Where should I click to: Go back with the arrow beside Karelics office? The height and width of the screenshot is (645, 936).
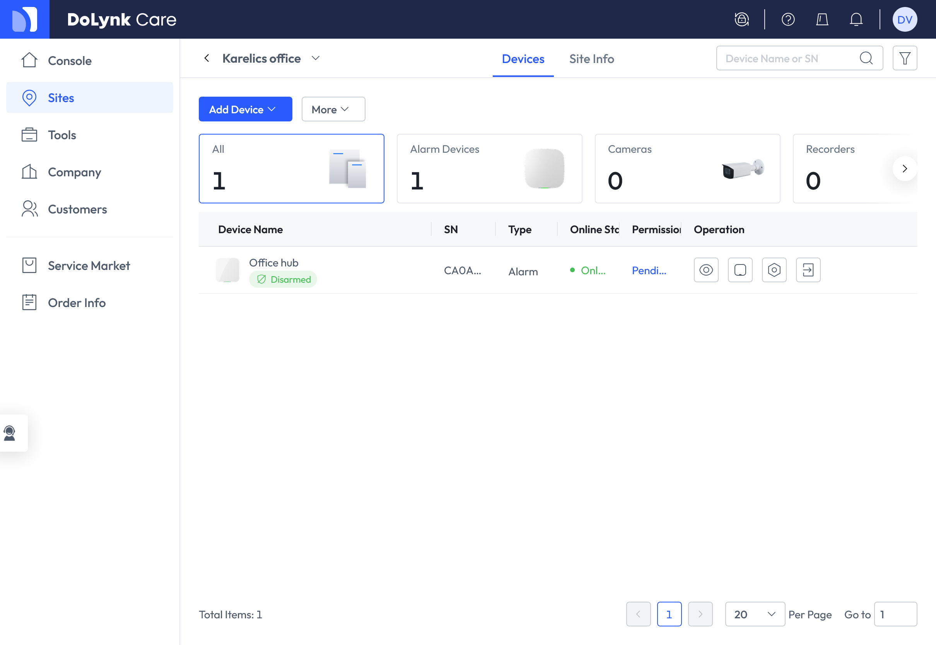click(207, 59)
